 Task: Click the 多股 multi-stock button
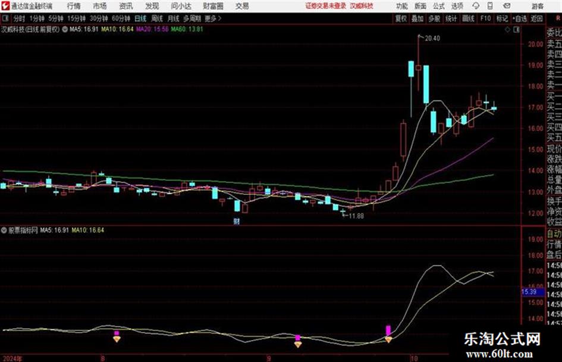point(434,18)
